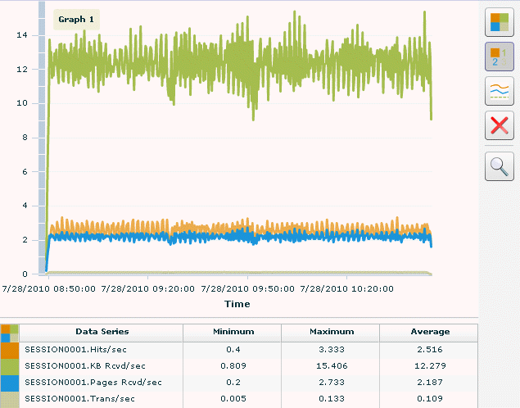
Task: Click the color legend icon in table header
Action: tap(10, 333)
